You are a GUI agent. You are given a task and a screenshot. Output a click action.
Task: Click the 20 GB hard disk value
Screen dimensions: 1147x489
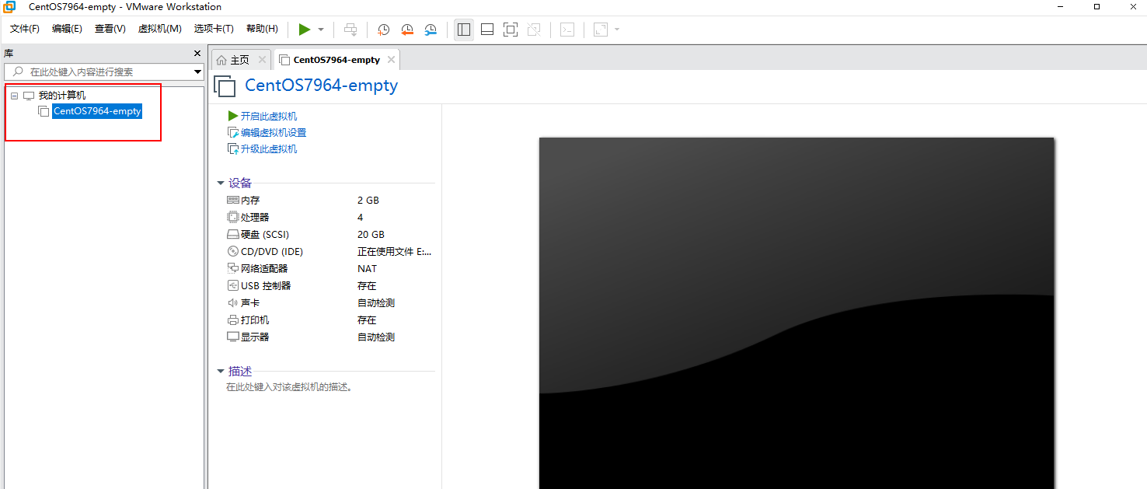click(x=371, y=235)
